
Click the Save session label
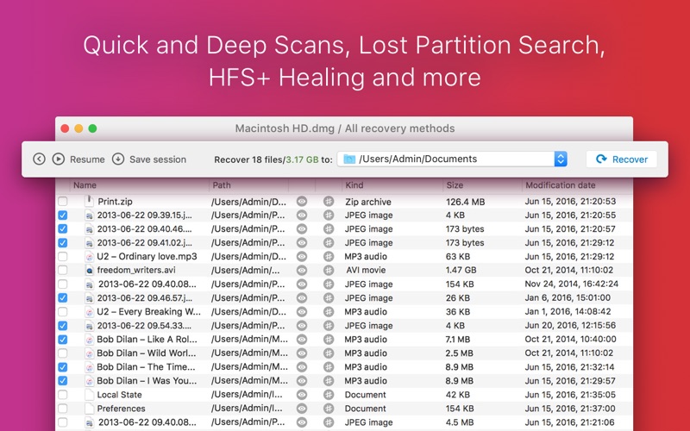tap(158, 159)
